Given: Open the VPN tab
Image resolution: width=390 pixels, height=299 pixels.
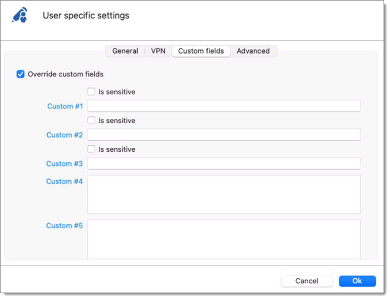Looking at the screenshot, I should 158,51.
